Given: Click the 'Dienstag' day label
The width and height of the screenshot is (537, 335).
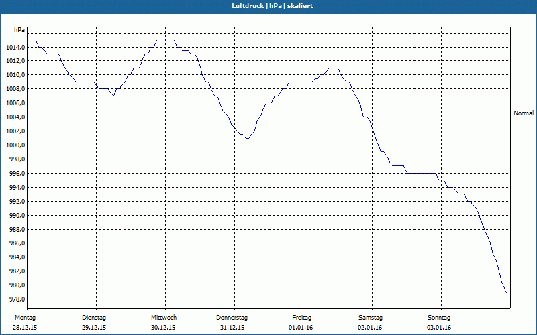Looking at the screenshot, I should click(94, 318).
